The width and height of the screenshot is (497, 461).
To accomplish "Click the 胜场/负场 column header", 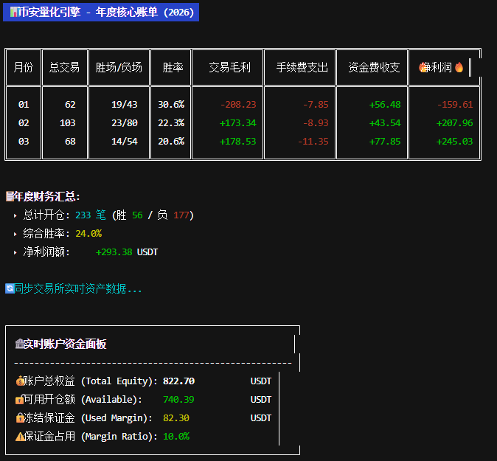I will pos(119,67).
